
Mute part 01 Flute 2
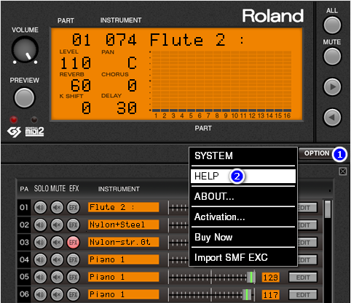[x=57, y=208]
